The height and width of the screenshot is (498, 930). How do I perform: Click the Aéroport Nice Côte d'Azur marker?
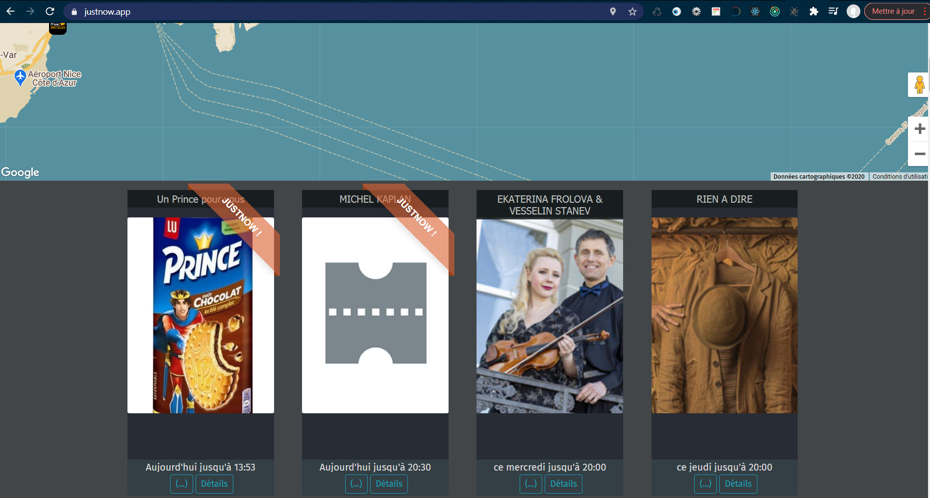pos(20,78)
